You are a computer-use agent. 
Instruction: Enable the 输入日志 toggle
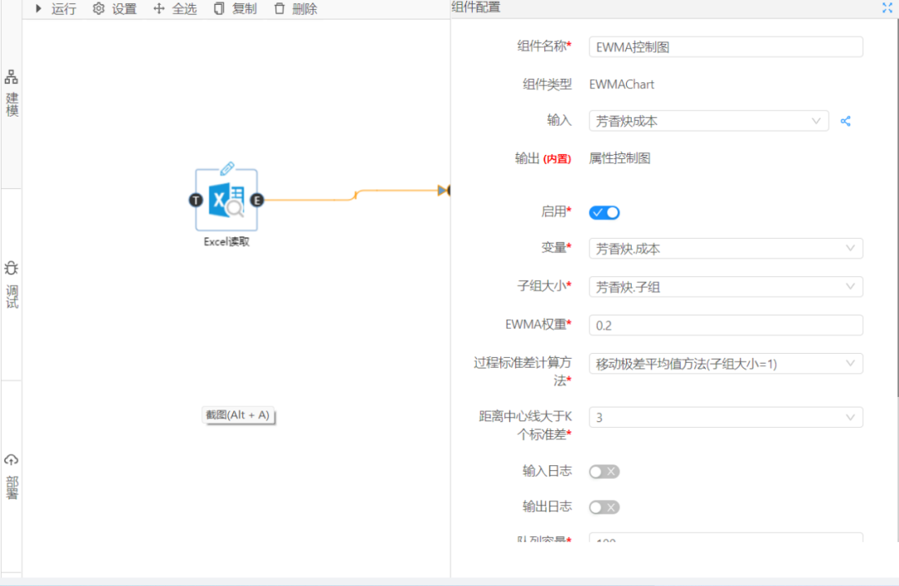(604, 472)
